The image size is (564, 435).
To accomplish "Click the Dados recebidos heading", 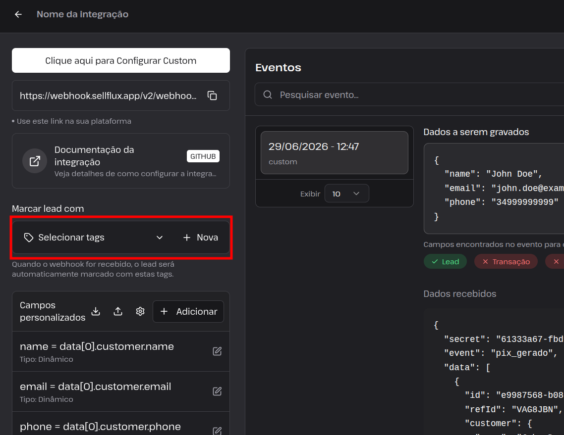I will (460, 293).
